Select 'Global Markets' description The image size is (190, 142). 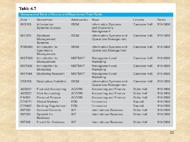pyautogui.click(x=47, y=102)
